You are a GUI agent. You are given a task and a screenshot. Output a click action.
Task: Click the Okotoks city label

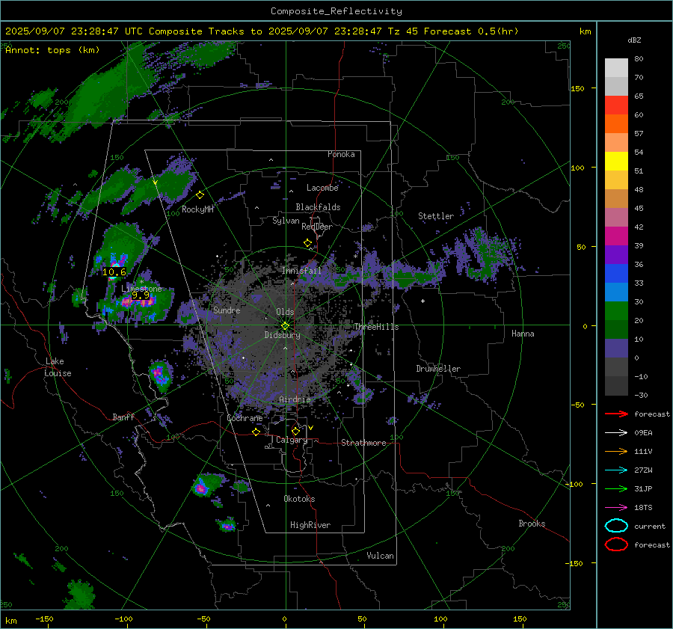299,499
